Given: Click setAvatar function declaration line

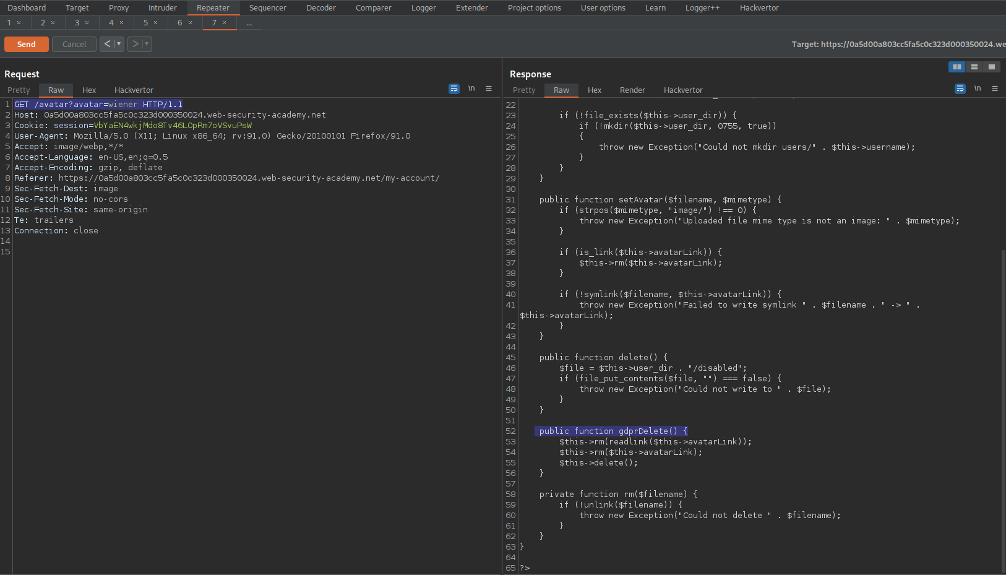Looking at the screenshot, I should tap(660, 200).
